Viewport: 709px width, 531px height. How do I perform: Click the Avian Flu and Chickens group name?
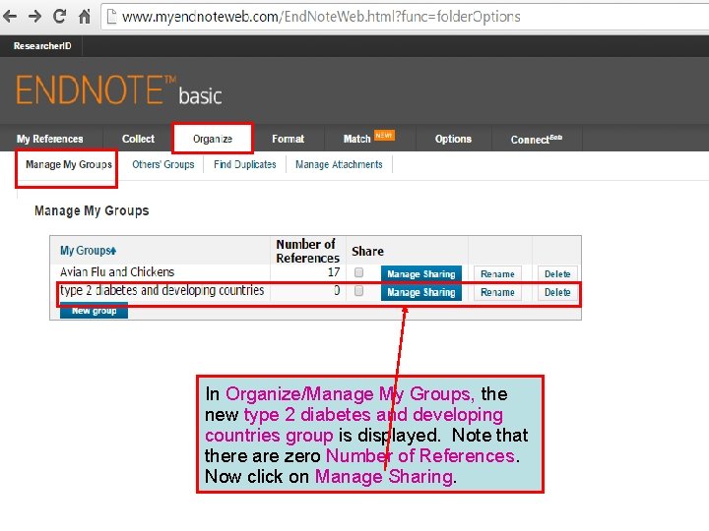point(117,271)
